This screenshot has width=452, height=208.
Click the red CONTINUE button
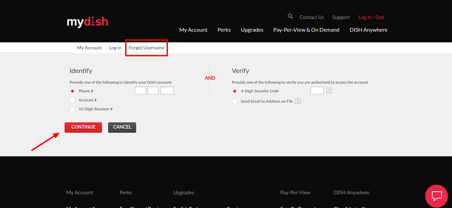click(83, 127)
